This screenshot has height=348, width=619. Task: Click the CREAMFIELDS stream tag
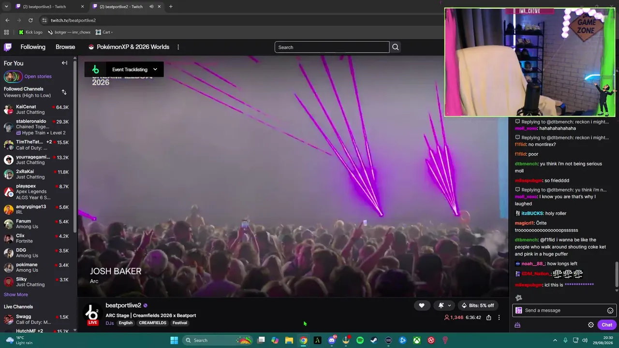click(152, 323)
